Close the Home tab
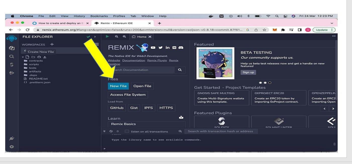The height and width of the screenshot is (164, 352). (x=150, y=37)
